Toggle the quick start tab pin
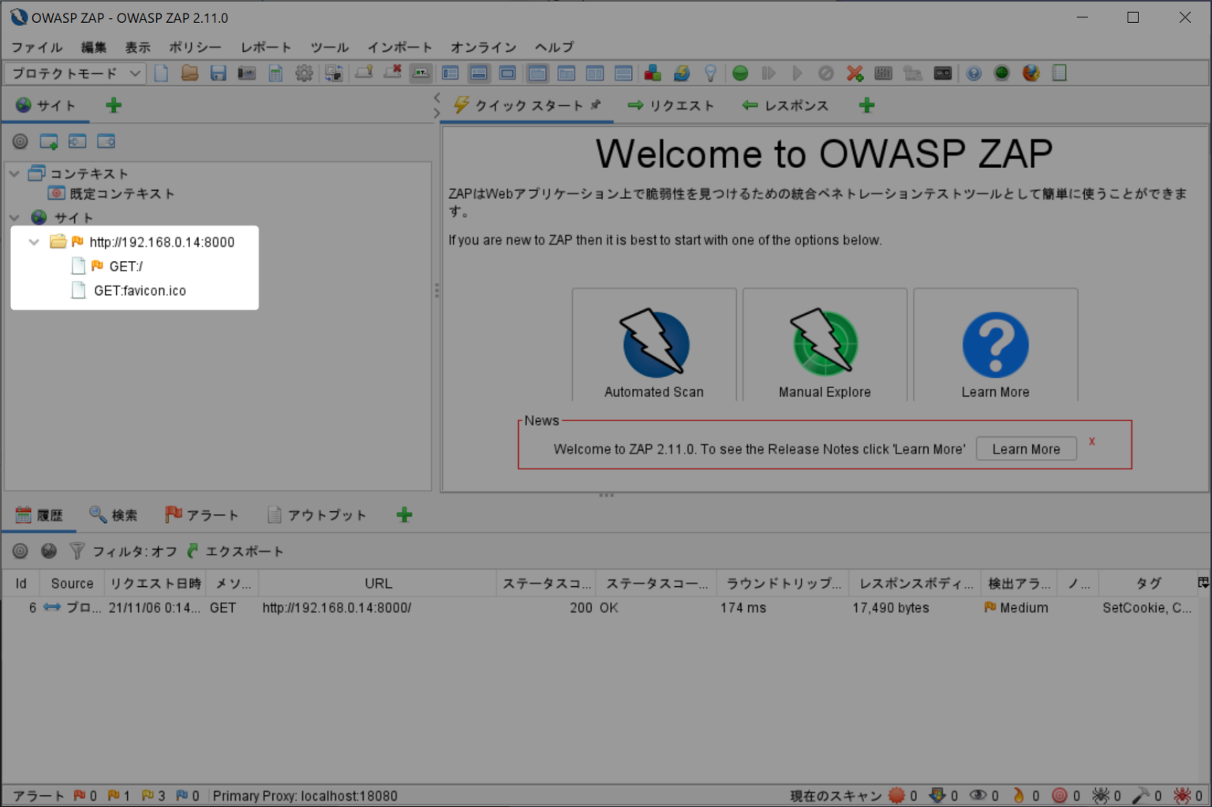The height and width of the screenshot is (807, 1212). tap(597, 104)
